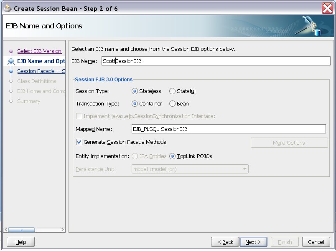Image resolution: width=336 pixels, height=251 pixels.
Task: Select the EJB Name and Options step
Action: [x=41, y=61]
